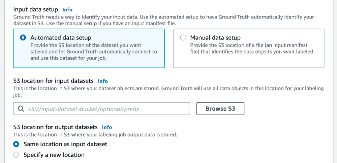Click 'S3 location for output datasets' heading
337x163 pixels.
pyautogui.click(x=55, y=127)
